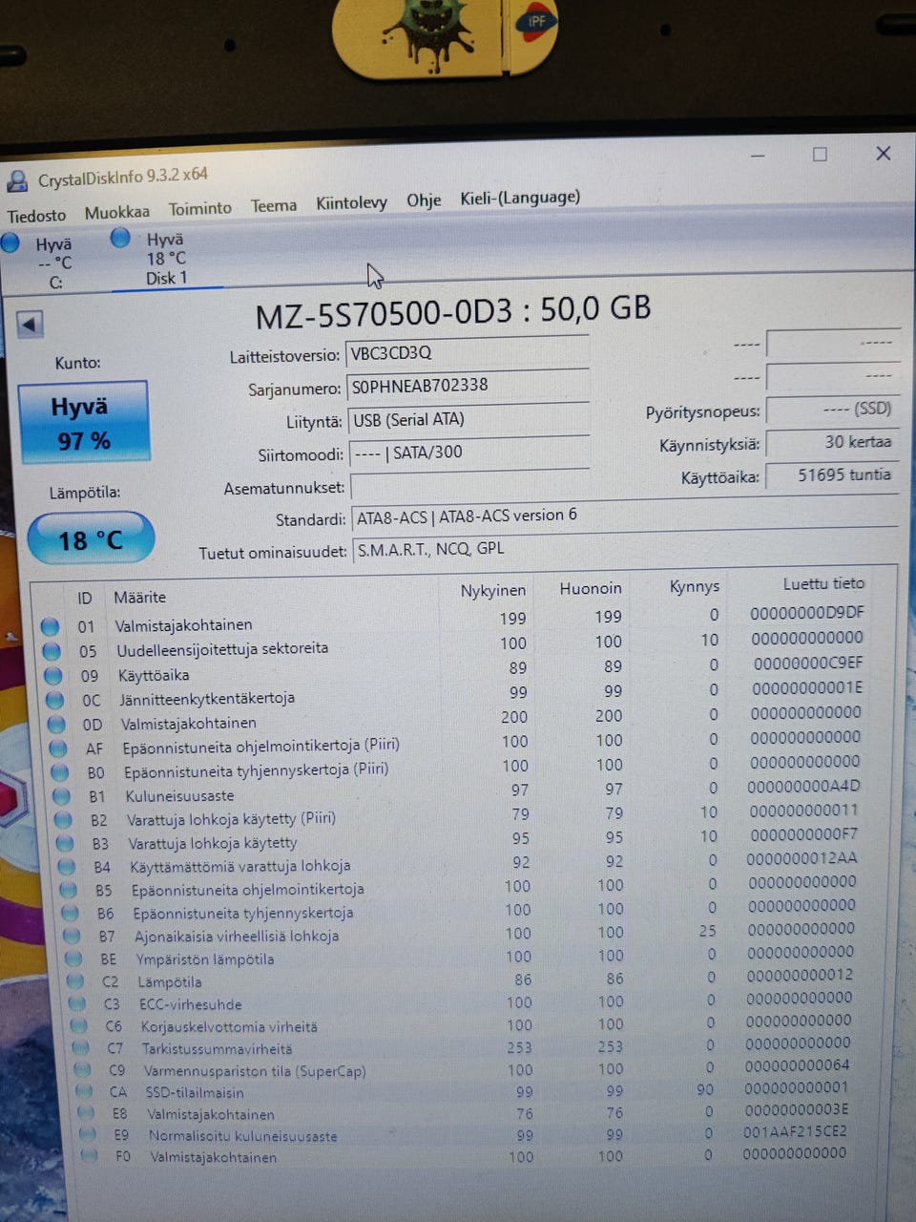The width and height of the screenshot is (916, 1222).
Task: Click the CrystalDiskInfo app icon in title bar
Action: coord(15,182)
